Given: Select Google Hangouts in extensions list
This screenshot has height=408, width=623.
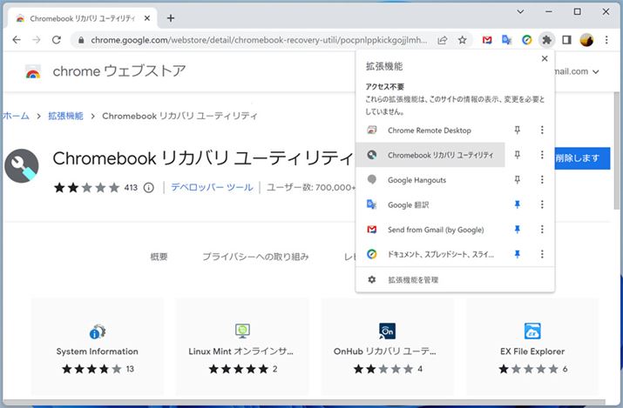Looking at the screenshot, I should tap(430, 180).
